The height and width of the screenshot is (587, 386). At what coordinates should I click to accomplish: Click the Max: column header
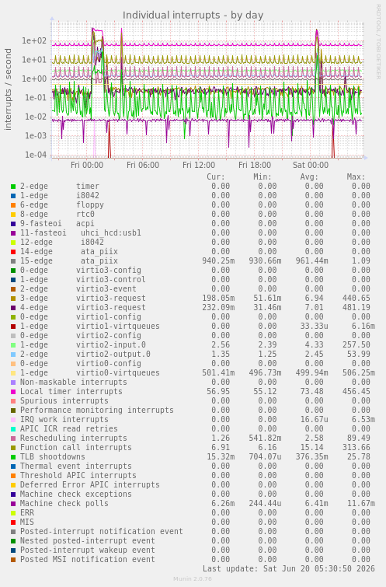[356, 176]
